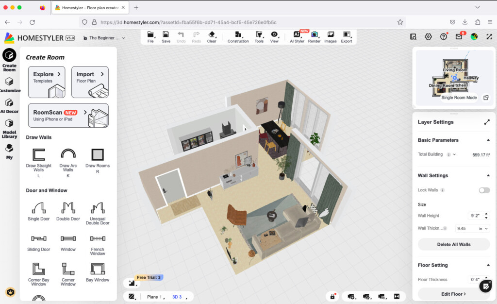Click the Edit Floor button

coord(454,294)
